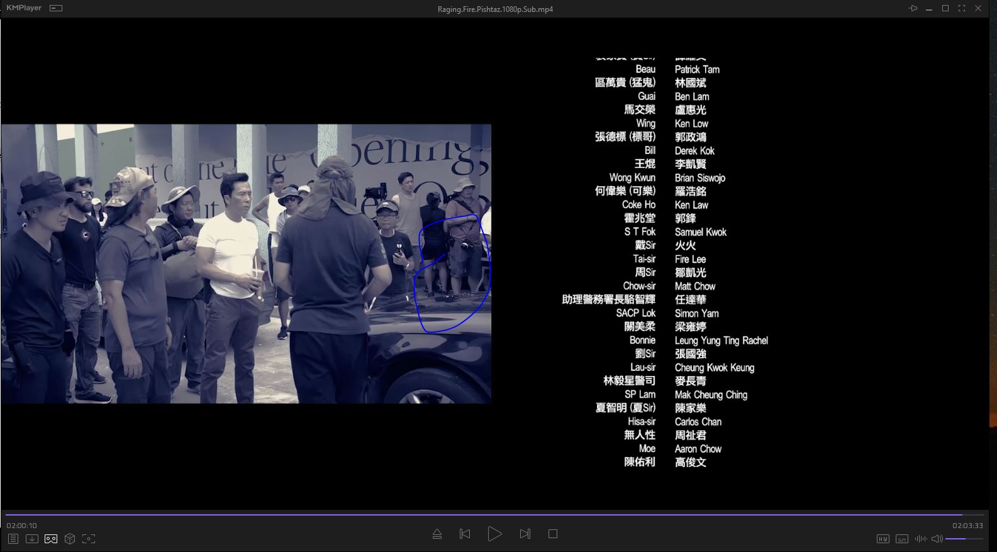Click the screen capture icon
This screenshot has width=997, height=552.
point(89,539)
